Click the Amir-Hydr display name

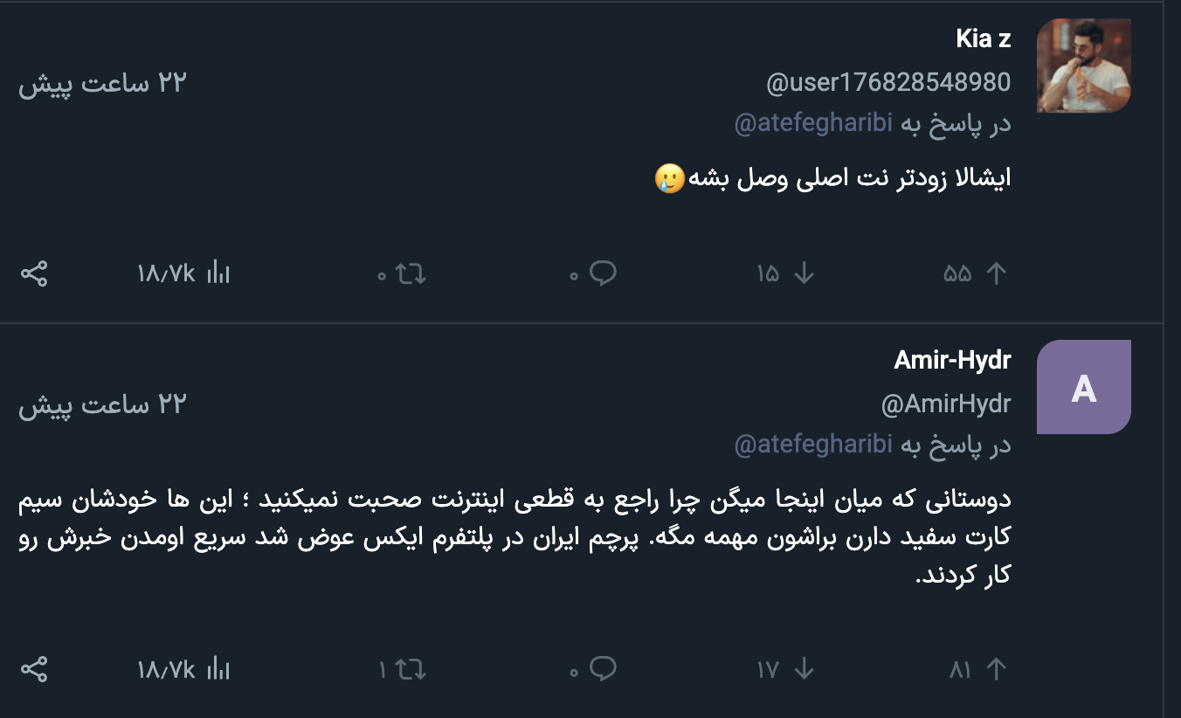click(x=952, y=360)
